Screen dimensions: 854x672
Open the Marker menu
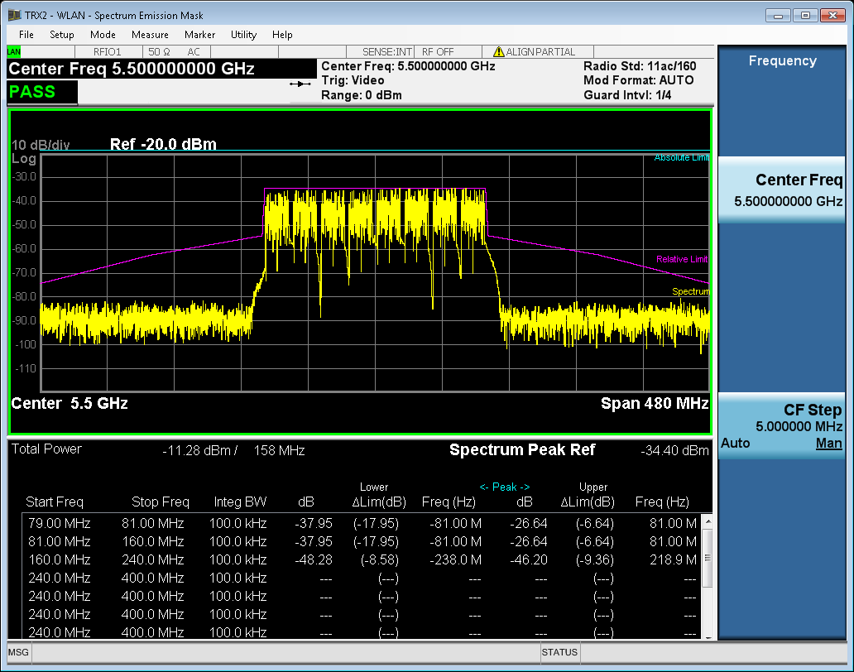(199, 35)
